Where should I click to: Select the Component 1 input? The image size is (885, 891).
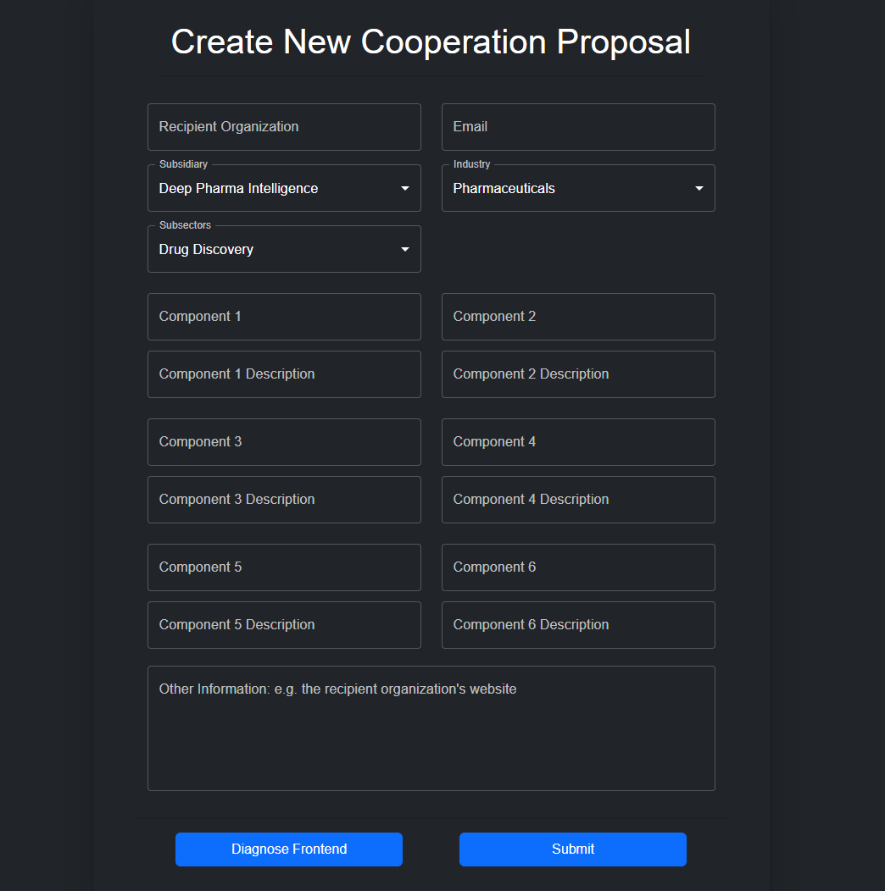284,317
